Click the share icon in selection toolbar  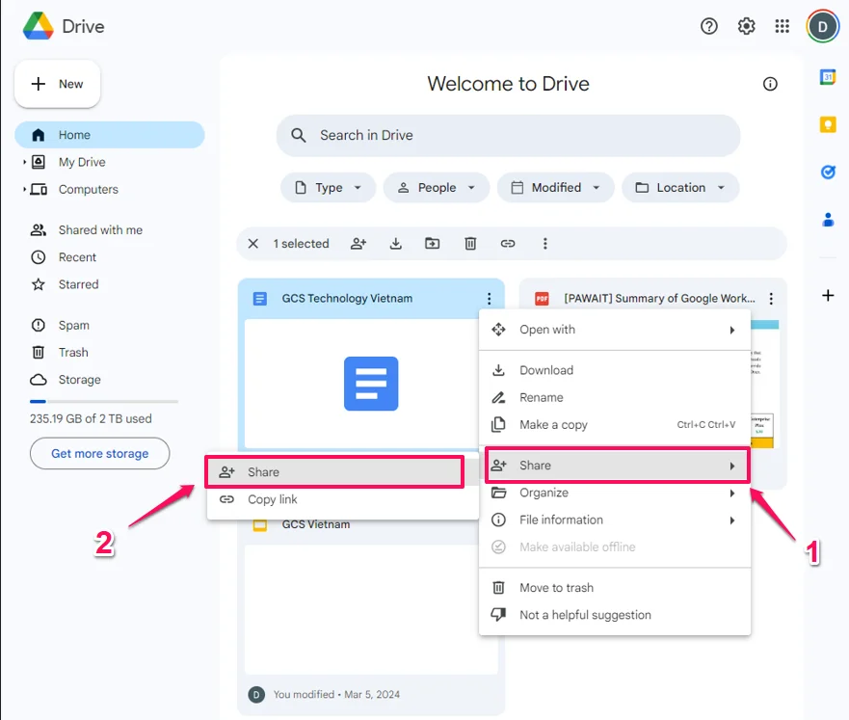[358, 244]
